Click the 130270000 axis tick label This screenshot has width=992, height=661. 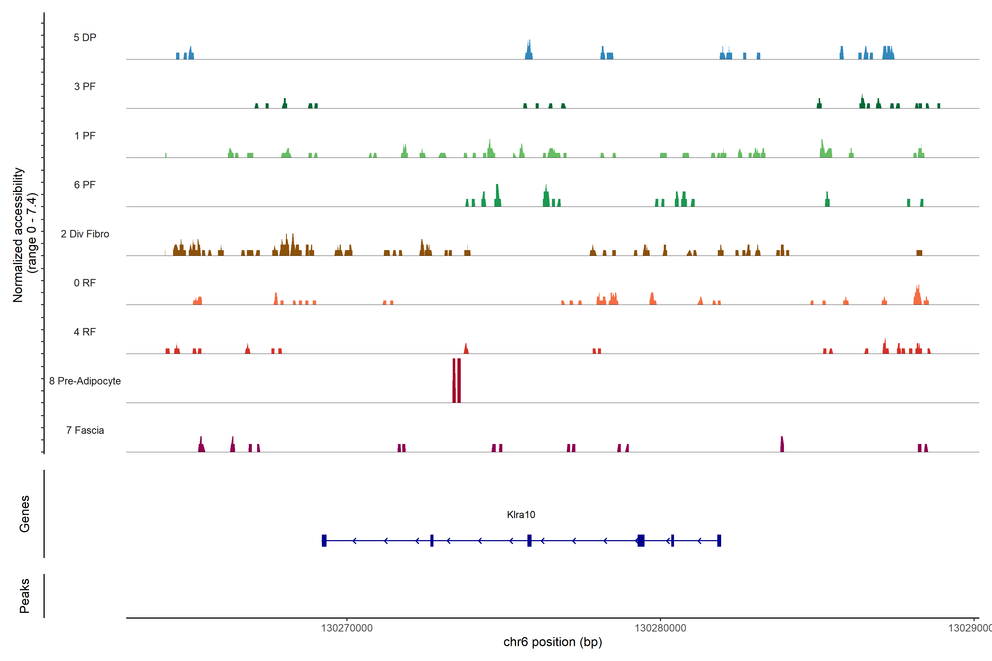point(347,628)
